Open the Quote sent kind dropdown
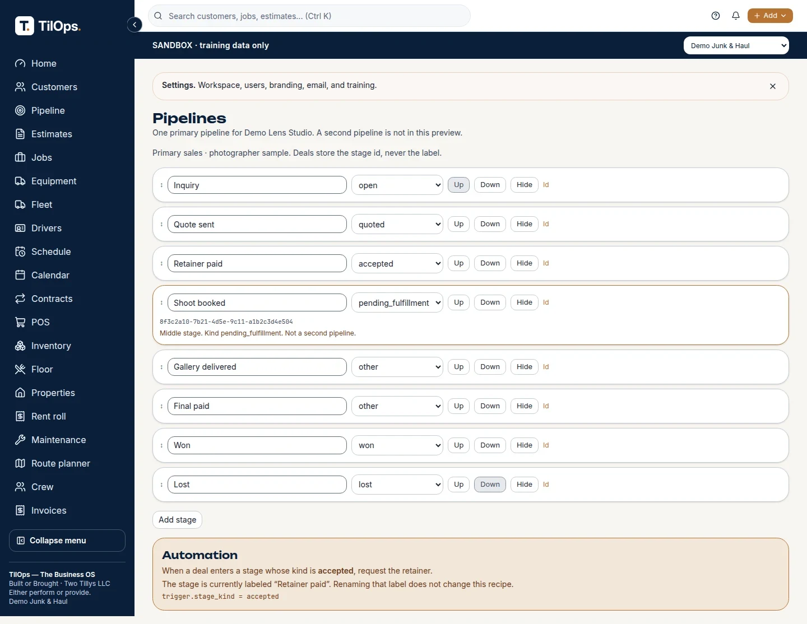 (x=397, y=224)
